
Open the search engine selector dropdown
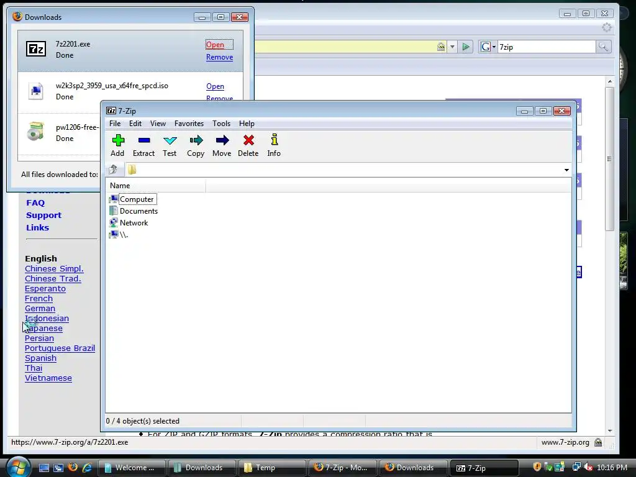[488, 47]
